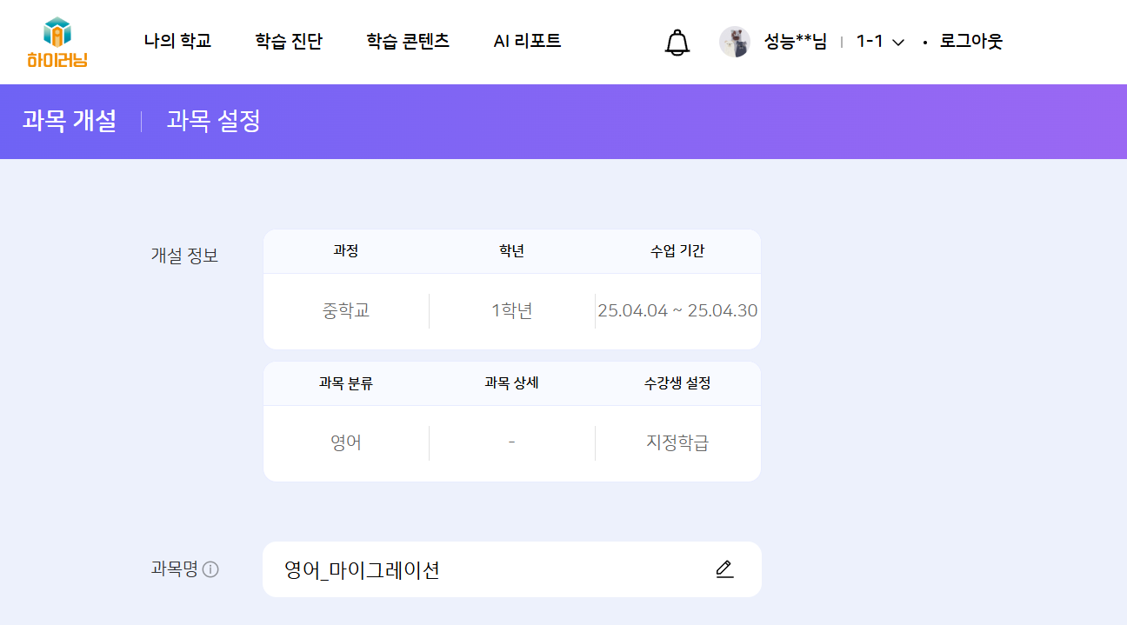Viewport: 1127px width, 625px height.
Task: Click the HiLearning logo icon
Action: click(x=57, y=42)
